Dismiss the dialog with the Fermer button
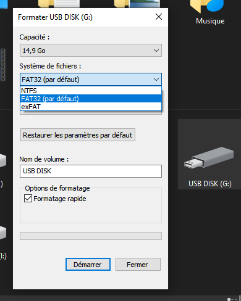241x301 pixels. (x=138, y=265)
